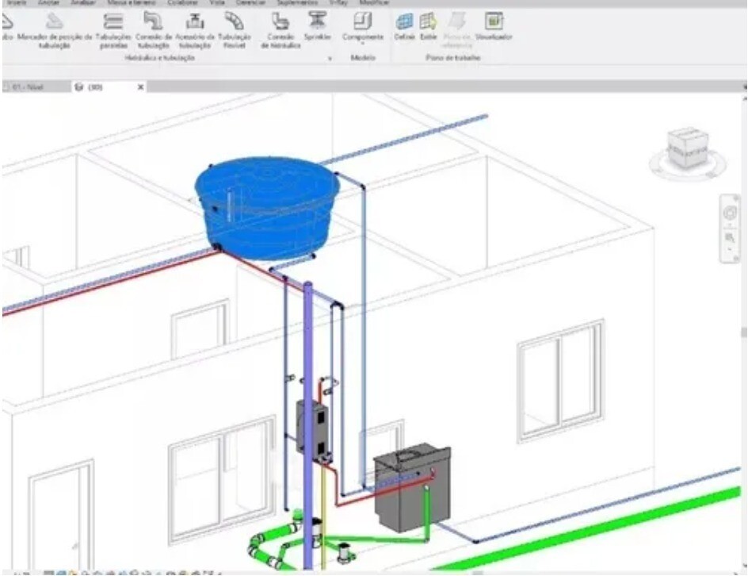This screenshot has height=576, width=748.
Task: Open the Visualizador work plane viewer
Action: [494, 26]
